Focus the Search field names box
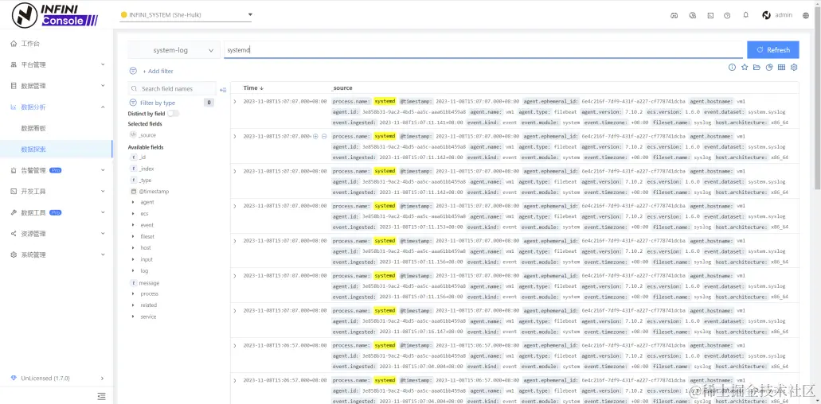Viewport: 821px width, 404px height. point(172,89)
